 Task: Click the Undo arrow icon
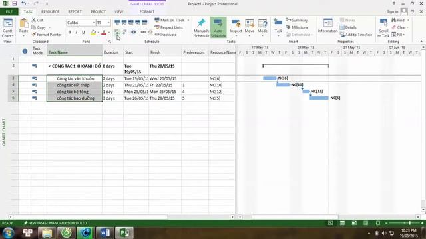[24, 4]
